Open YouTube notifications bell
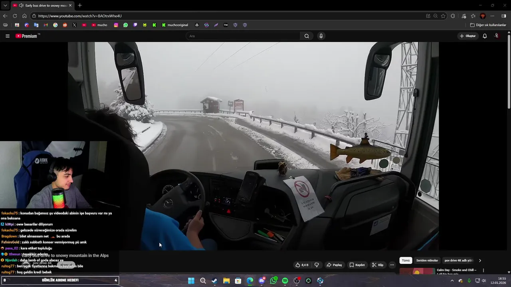511x287 pixels. 485,36
